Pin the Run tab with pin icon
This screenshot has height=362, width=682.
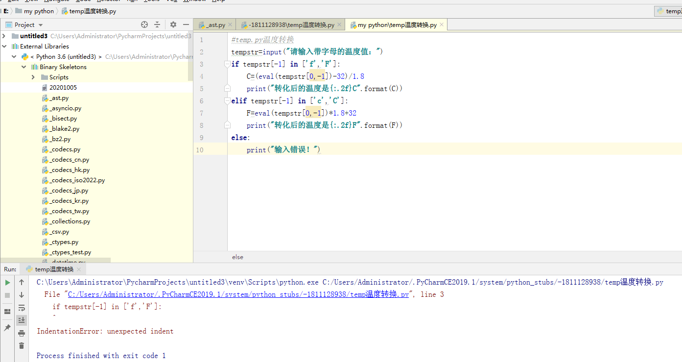(x=7, y=328)
